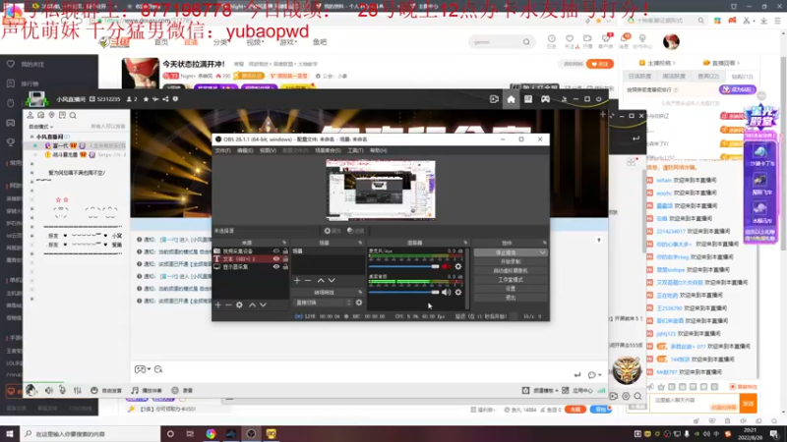The image size is (787, 442).
Task: Click the person icon in YY channel panel
Action: [30, 115]
